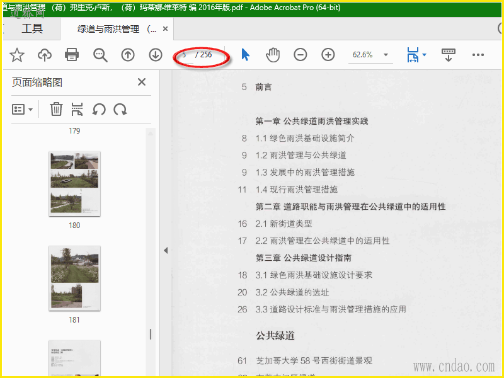Click 1.3 发展中的雨洪管理措施 entry
The width and height of the screenshot is (504, 378).
(305, 172)
